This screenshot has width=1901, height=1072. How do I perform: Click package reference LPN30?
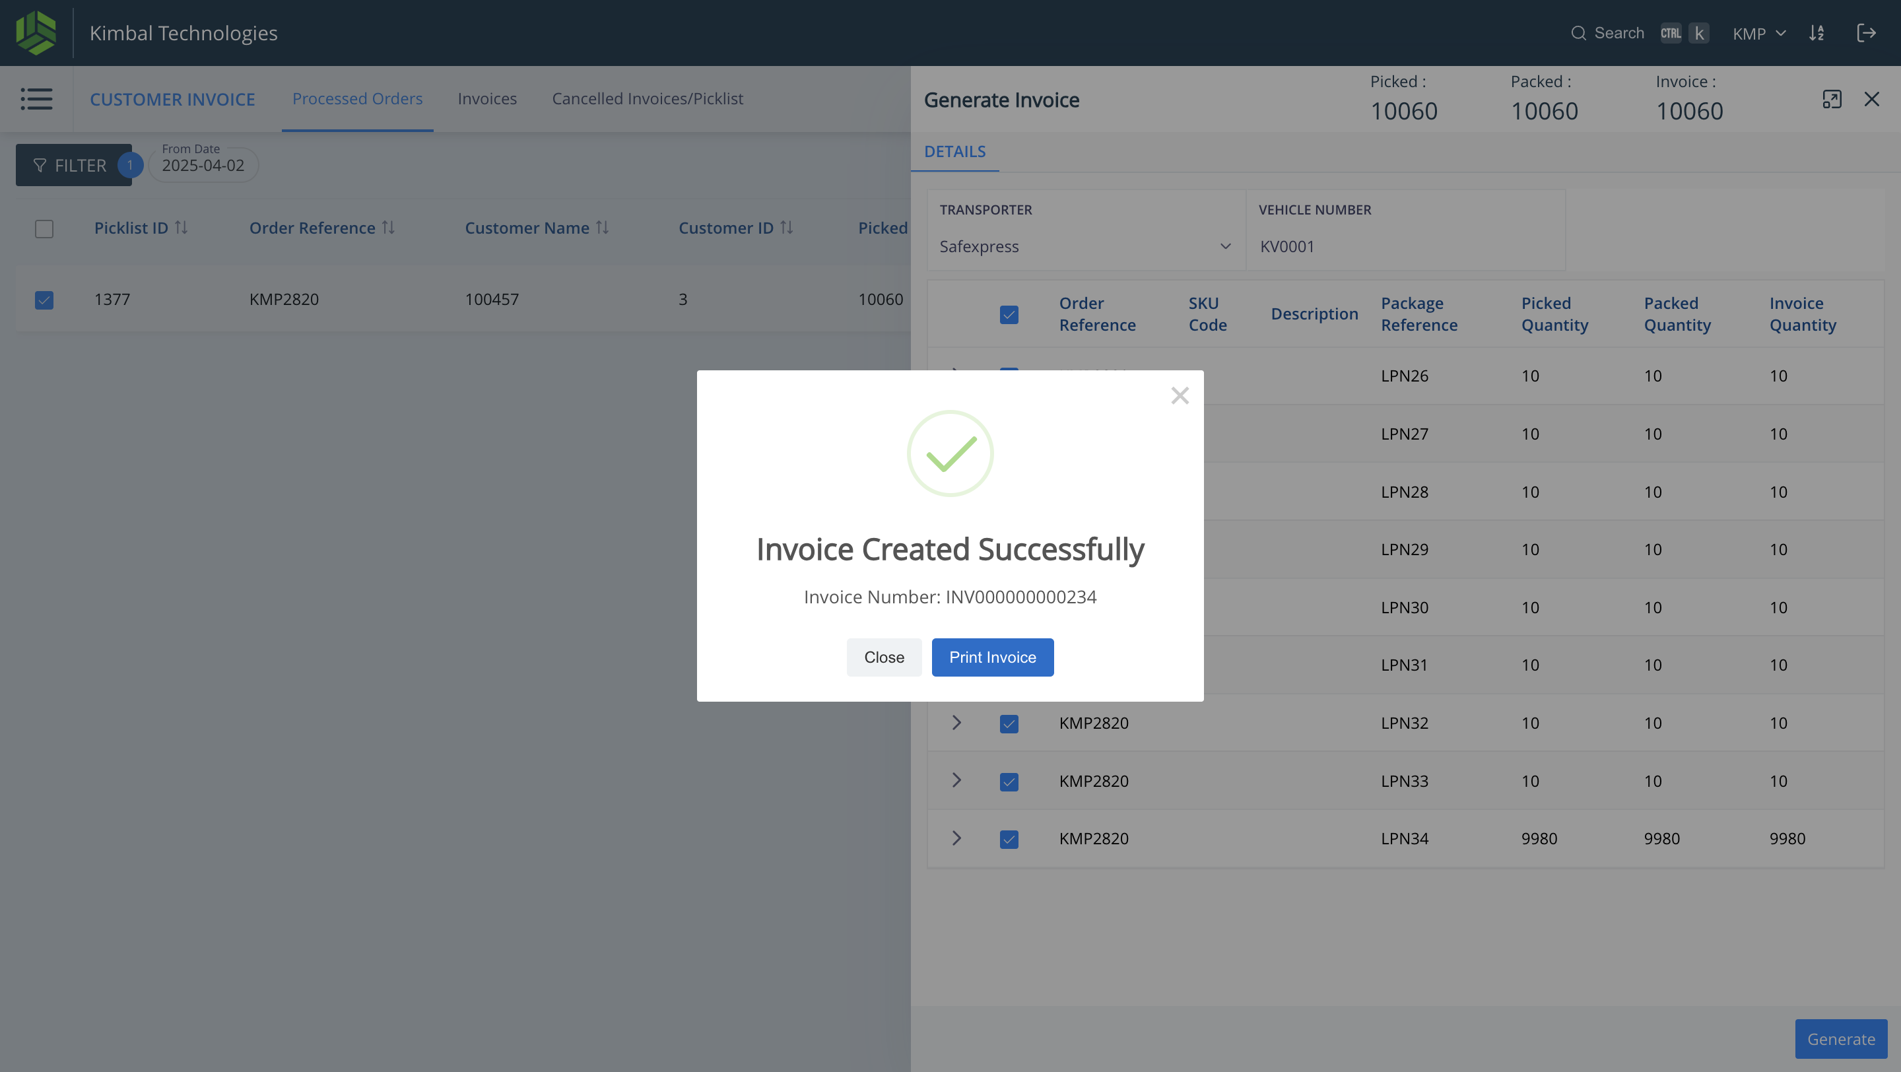coord(1405,607)
